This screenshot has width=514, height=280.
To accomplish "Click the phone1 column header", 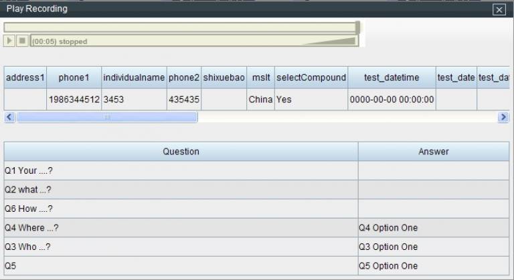I will pos(74,78).
